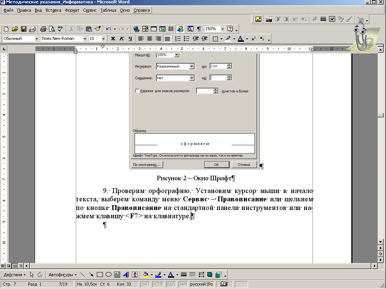
Task: Expand the borders dropdown arrow
Action: pos(221,39)
